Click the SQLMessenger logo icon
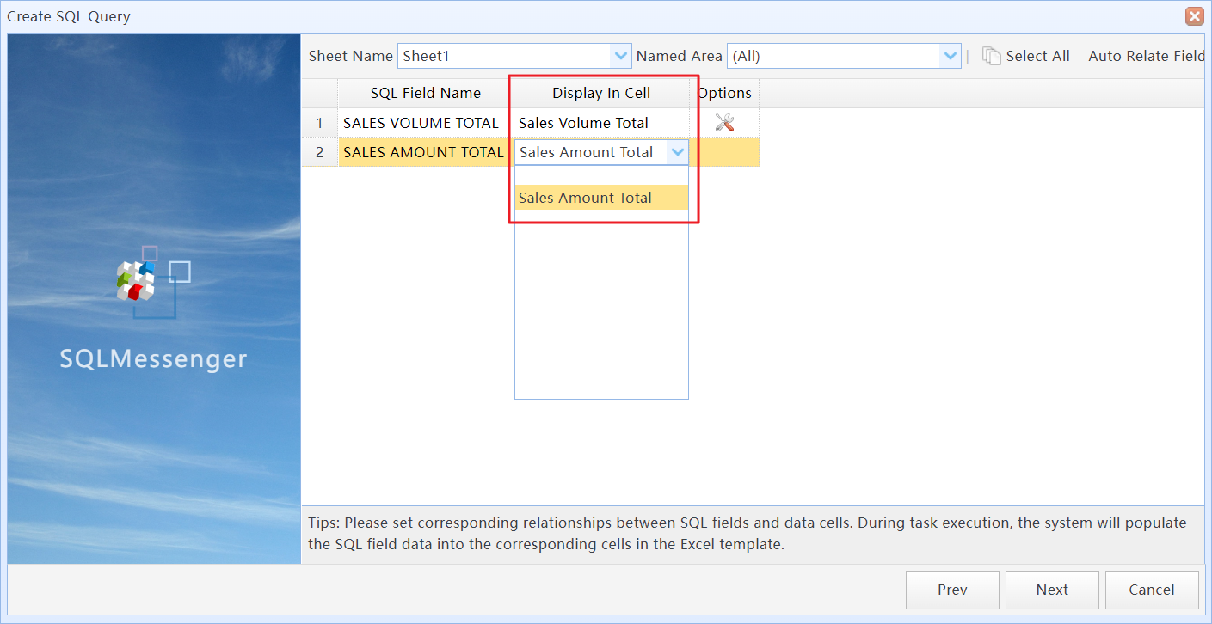1212x624 pixels. point(153,282)
